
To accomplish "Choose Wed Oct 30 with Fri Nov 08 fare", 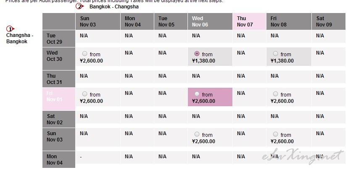I will (275, 54).
